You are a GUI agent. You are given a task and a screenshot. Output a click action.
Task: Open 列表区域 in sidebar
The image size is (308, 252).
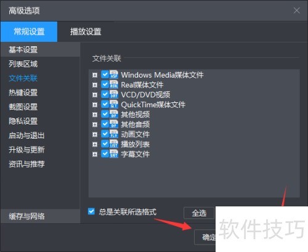tap(40, 64)
